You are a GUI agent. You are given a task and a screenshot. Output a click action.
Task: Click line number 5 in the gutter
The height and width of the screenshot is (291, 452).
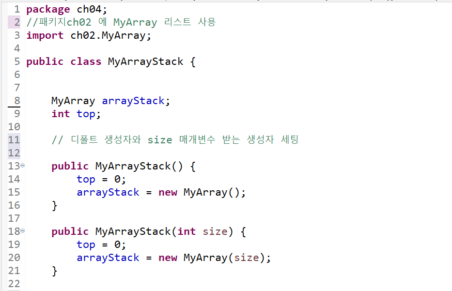[x=17, y=61]
